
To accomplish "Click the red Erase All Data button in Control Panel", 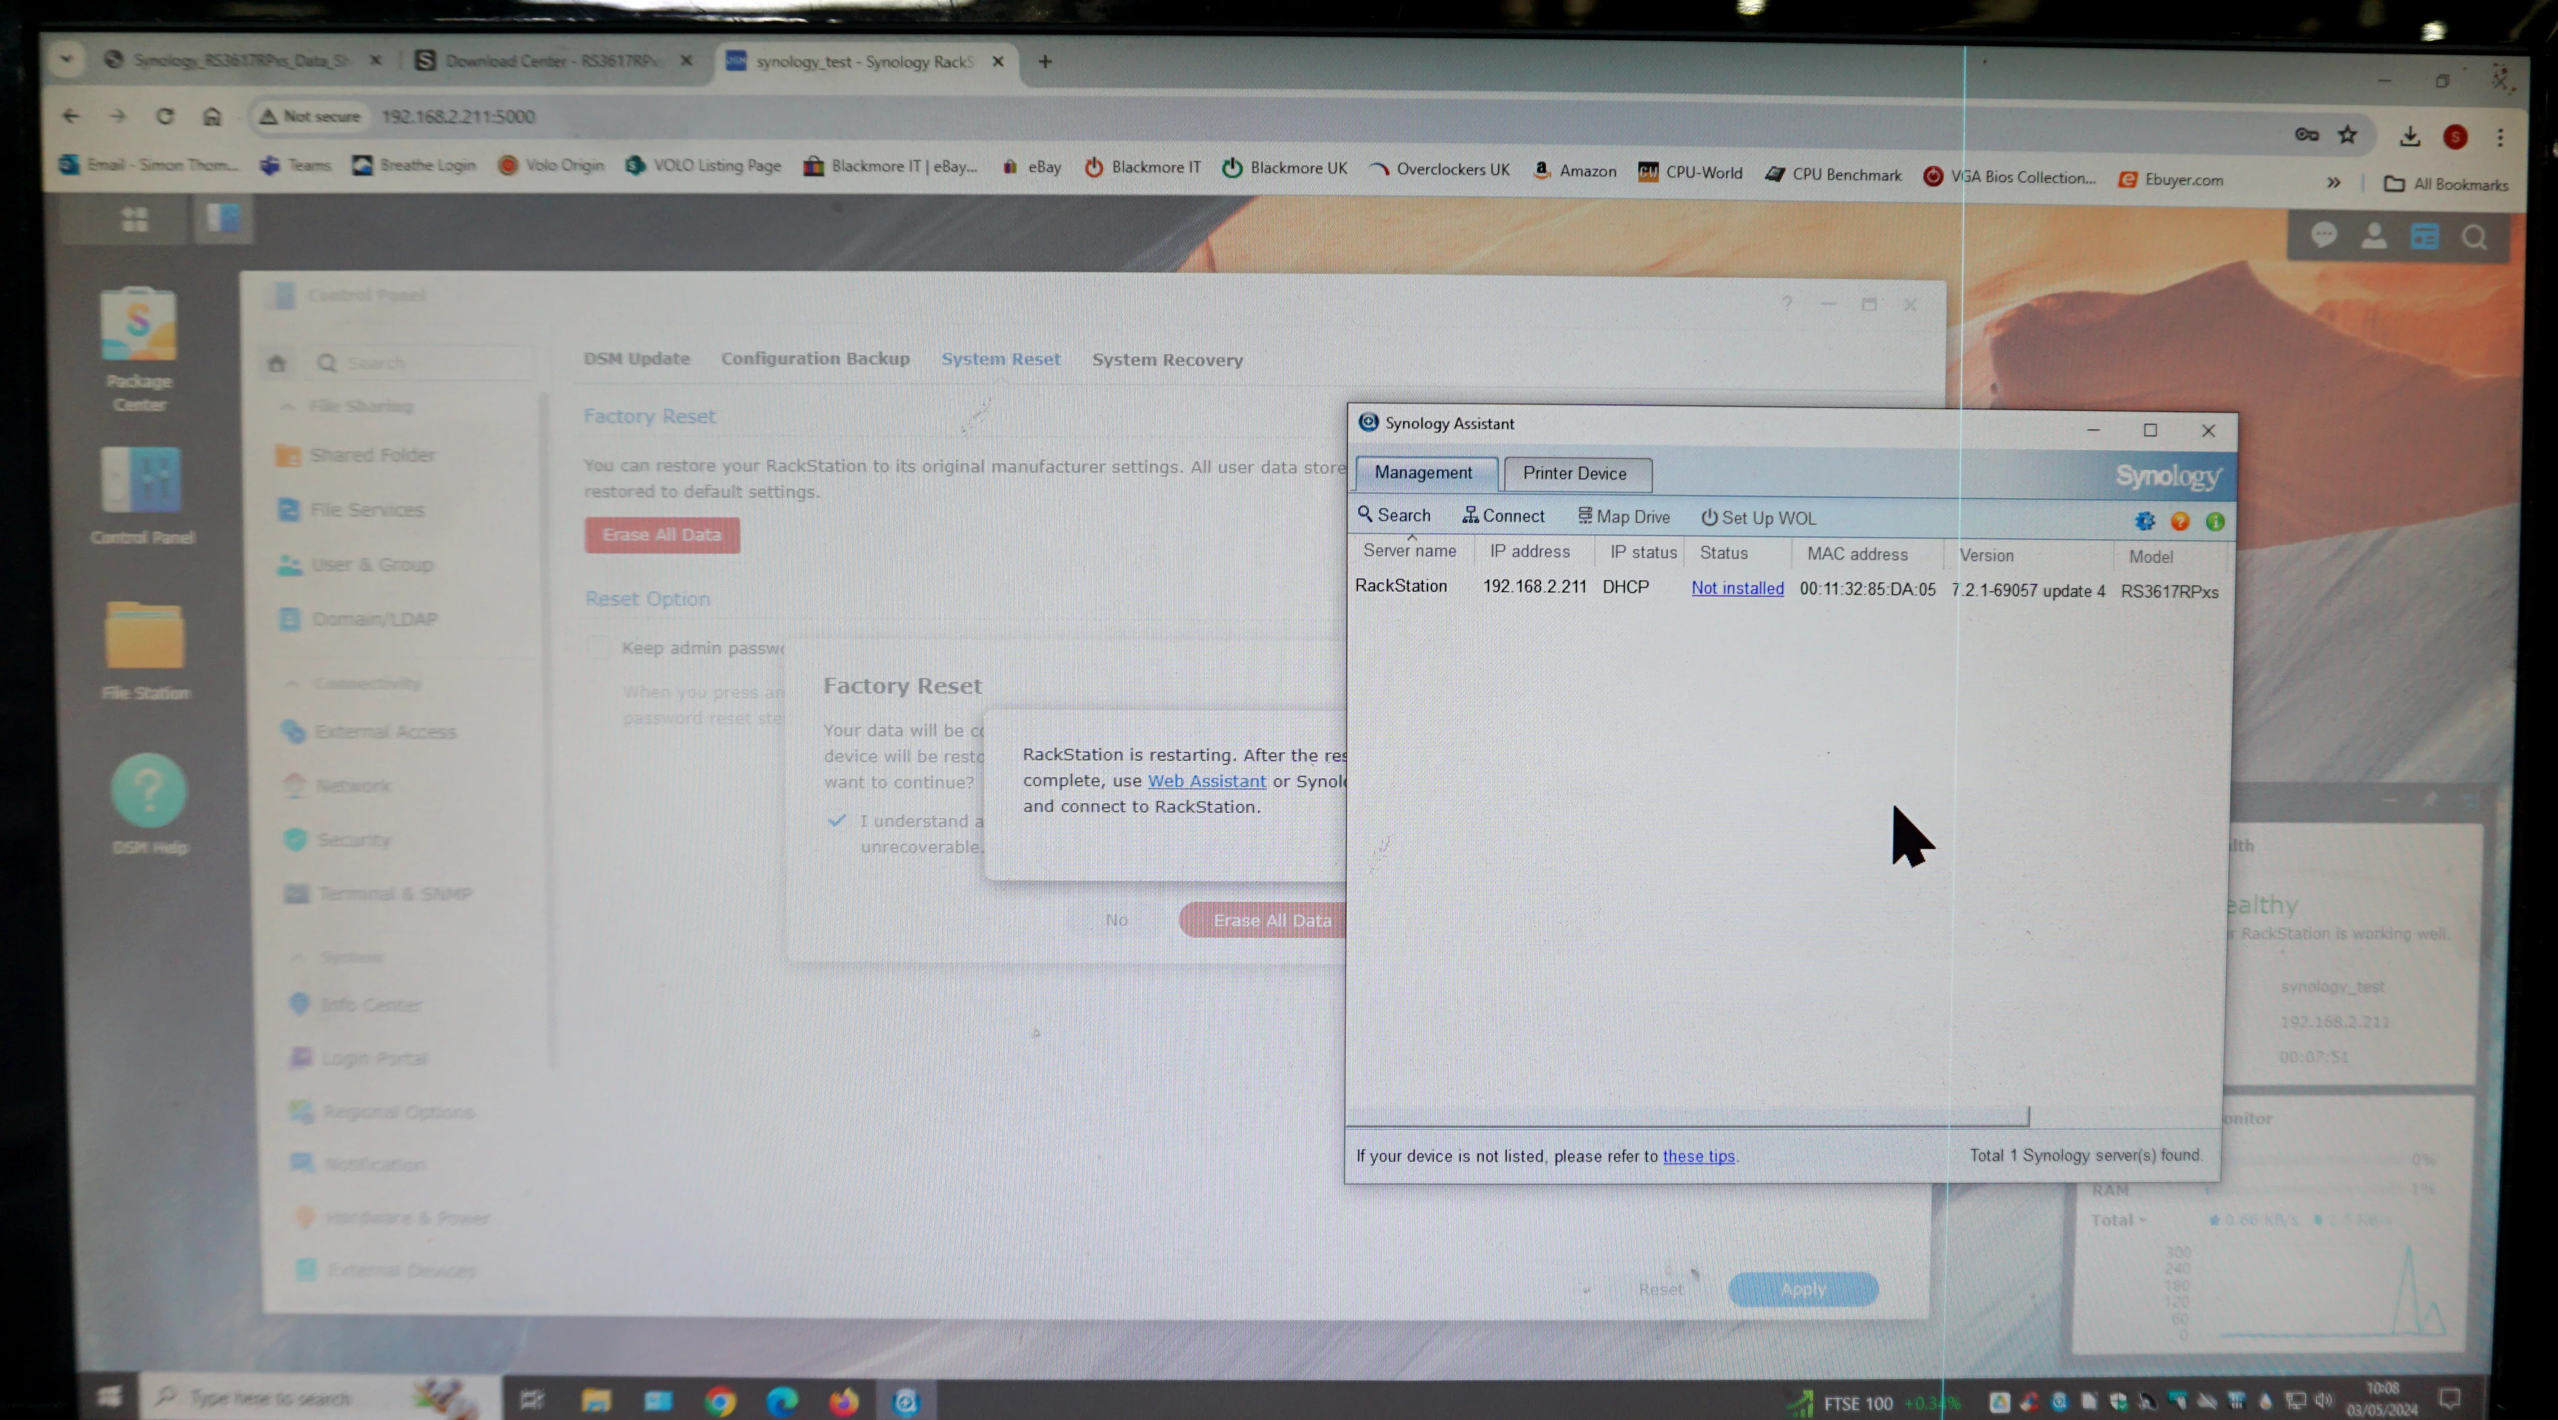I will click(662, 534).
